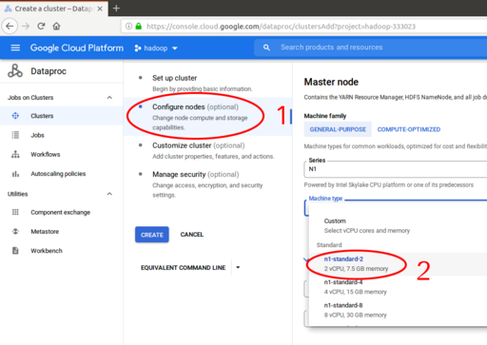Click the site info icon in address bar
Screen dimensions: 487x345
pos(128,26)
